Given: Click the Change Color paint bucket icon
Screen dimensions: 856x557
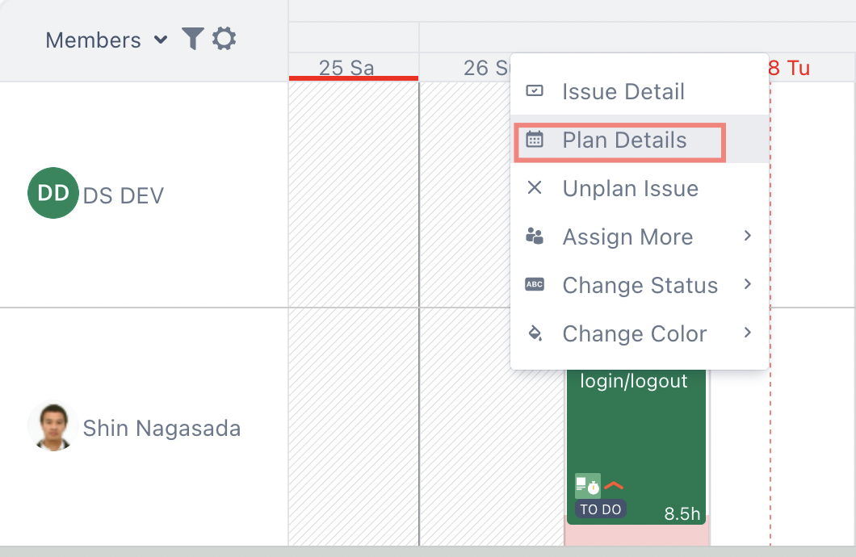Looking at the screenshot, I should tap(535, 333).
